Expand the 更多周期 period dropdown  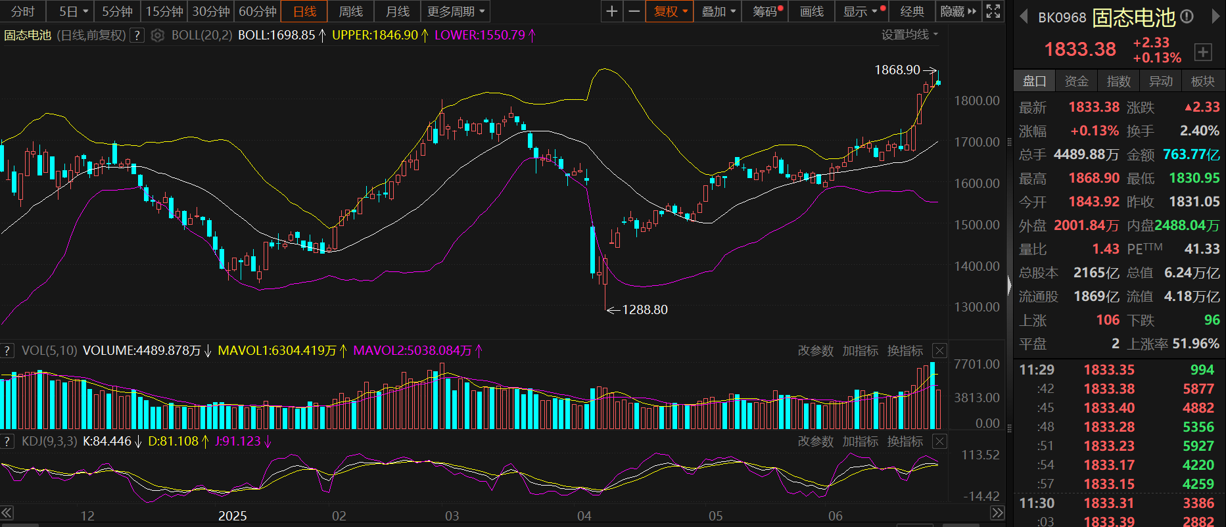(x=455, y=11)
